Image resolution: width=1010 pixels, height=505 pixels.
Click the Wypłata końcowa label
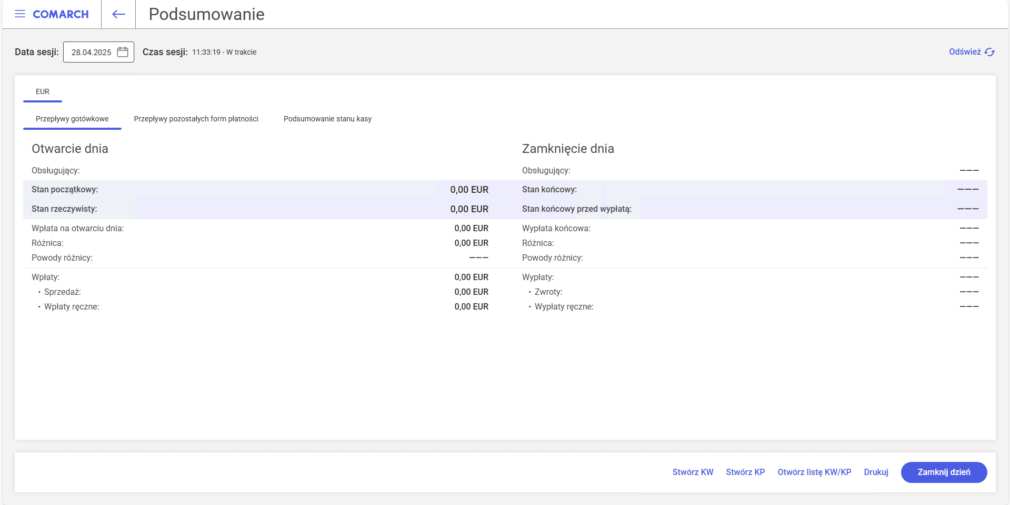pyautogui.click(x=556, y=229)
